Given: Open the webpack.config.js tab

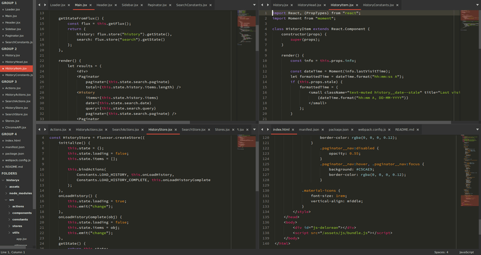Looking at the screenshot, I should 372,129.
